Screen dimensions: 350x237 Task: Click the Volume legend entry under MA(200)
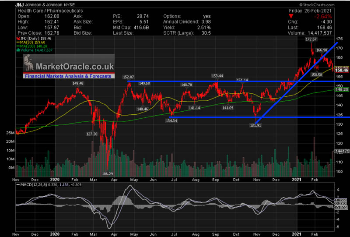35,50
